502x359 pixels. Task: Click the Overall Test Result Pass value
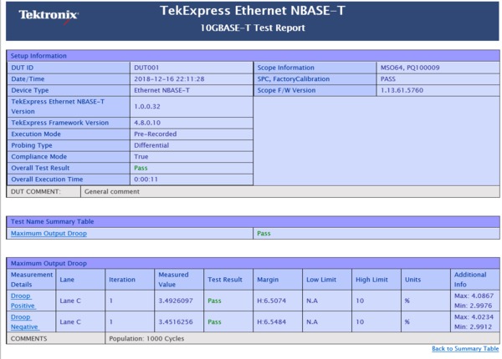[141, 168]
